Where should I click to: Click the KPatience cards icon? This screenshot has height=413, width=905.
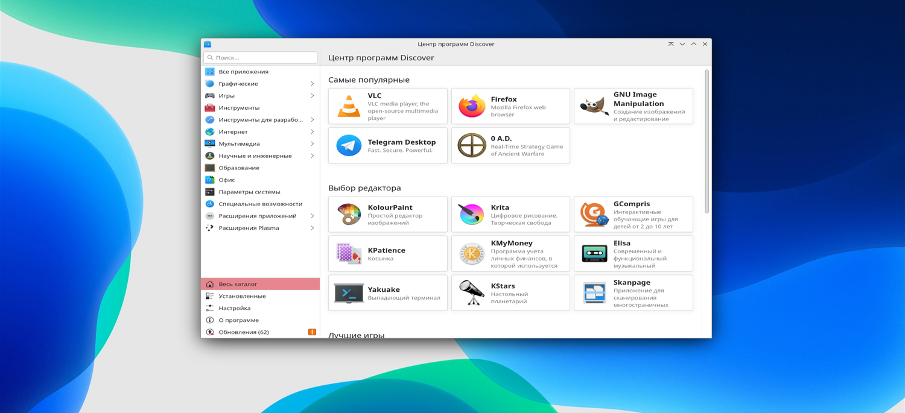349,253
